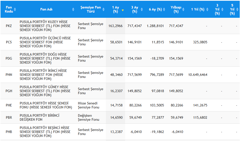Click the -18,2709 six-month value
The height and width of the screenshot is (141, 244).
coord(157,58)
